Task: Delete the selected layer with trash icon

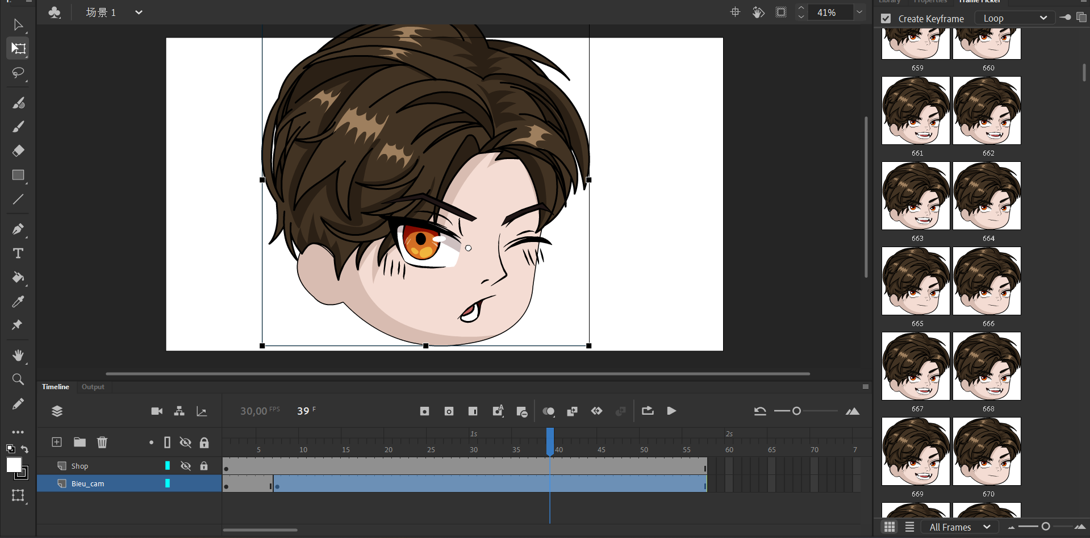Action: click(102, 442)
